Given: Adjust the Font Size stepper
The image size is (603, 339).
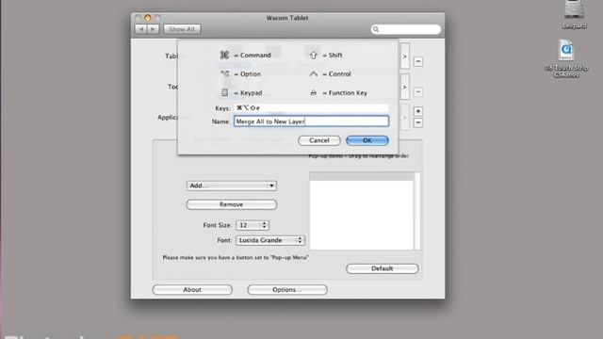Looking at the screenshot, I should click(264, 225).
